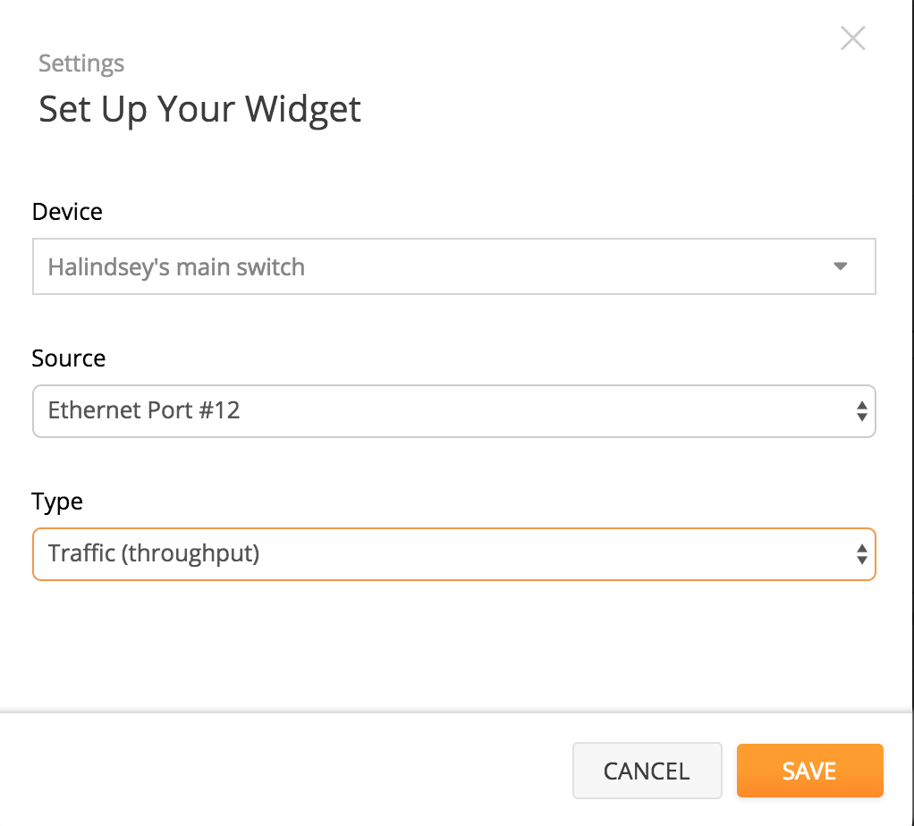Viewport: 914px width, 826px height.
Task: Close the widget settings dialog
Action: click(852, 38)
